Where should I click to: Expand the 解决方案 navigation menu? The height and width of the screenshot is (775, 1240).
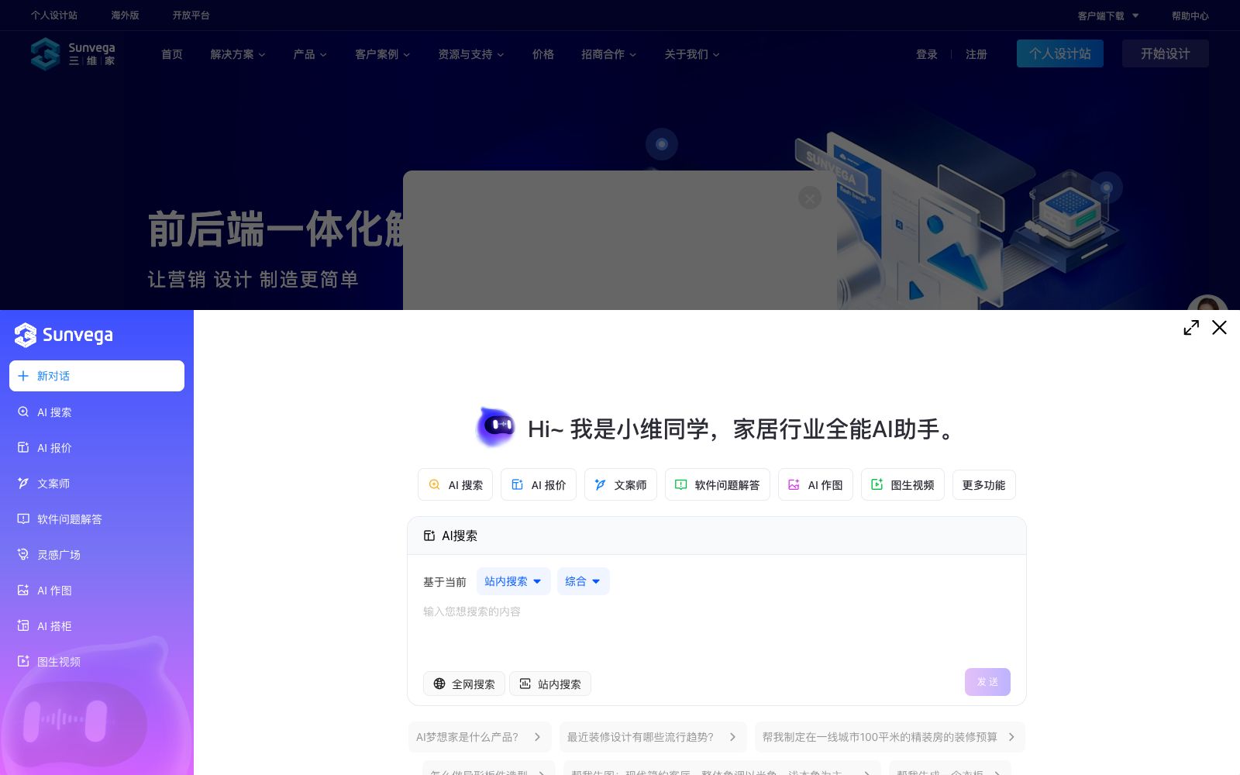click(x=238, y=54)
